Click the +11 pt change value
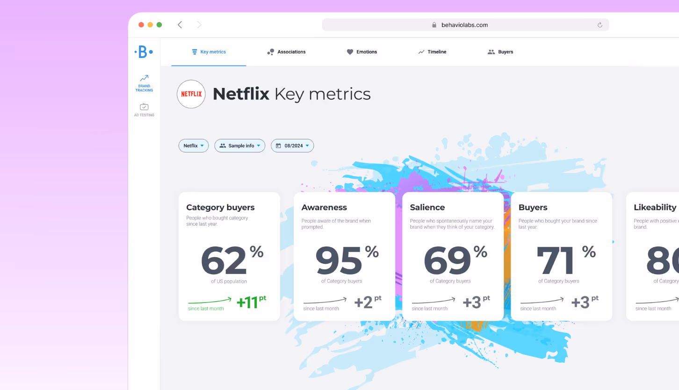 251,302
